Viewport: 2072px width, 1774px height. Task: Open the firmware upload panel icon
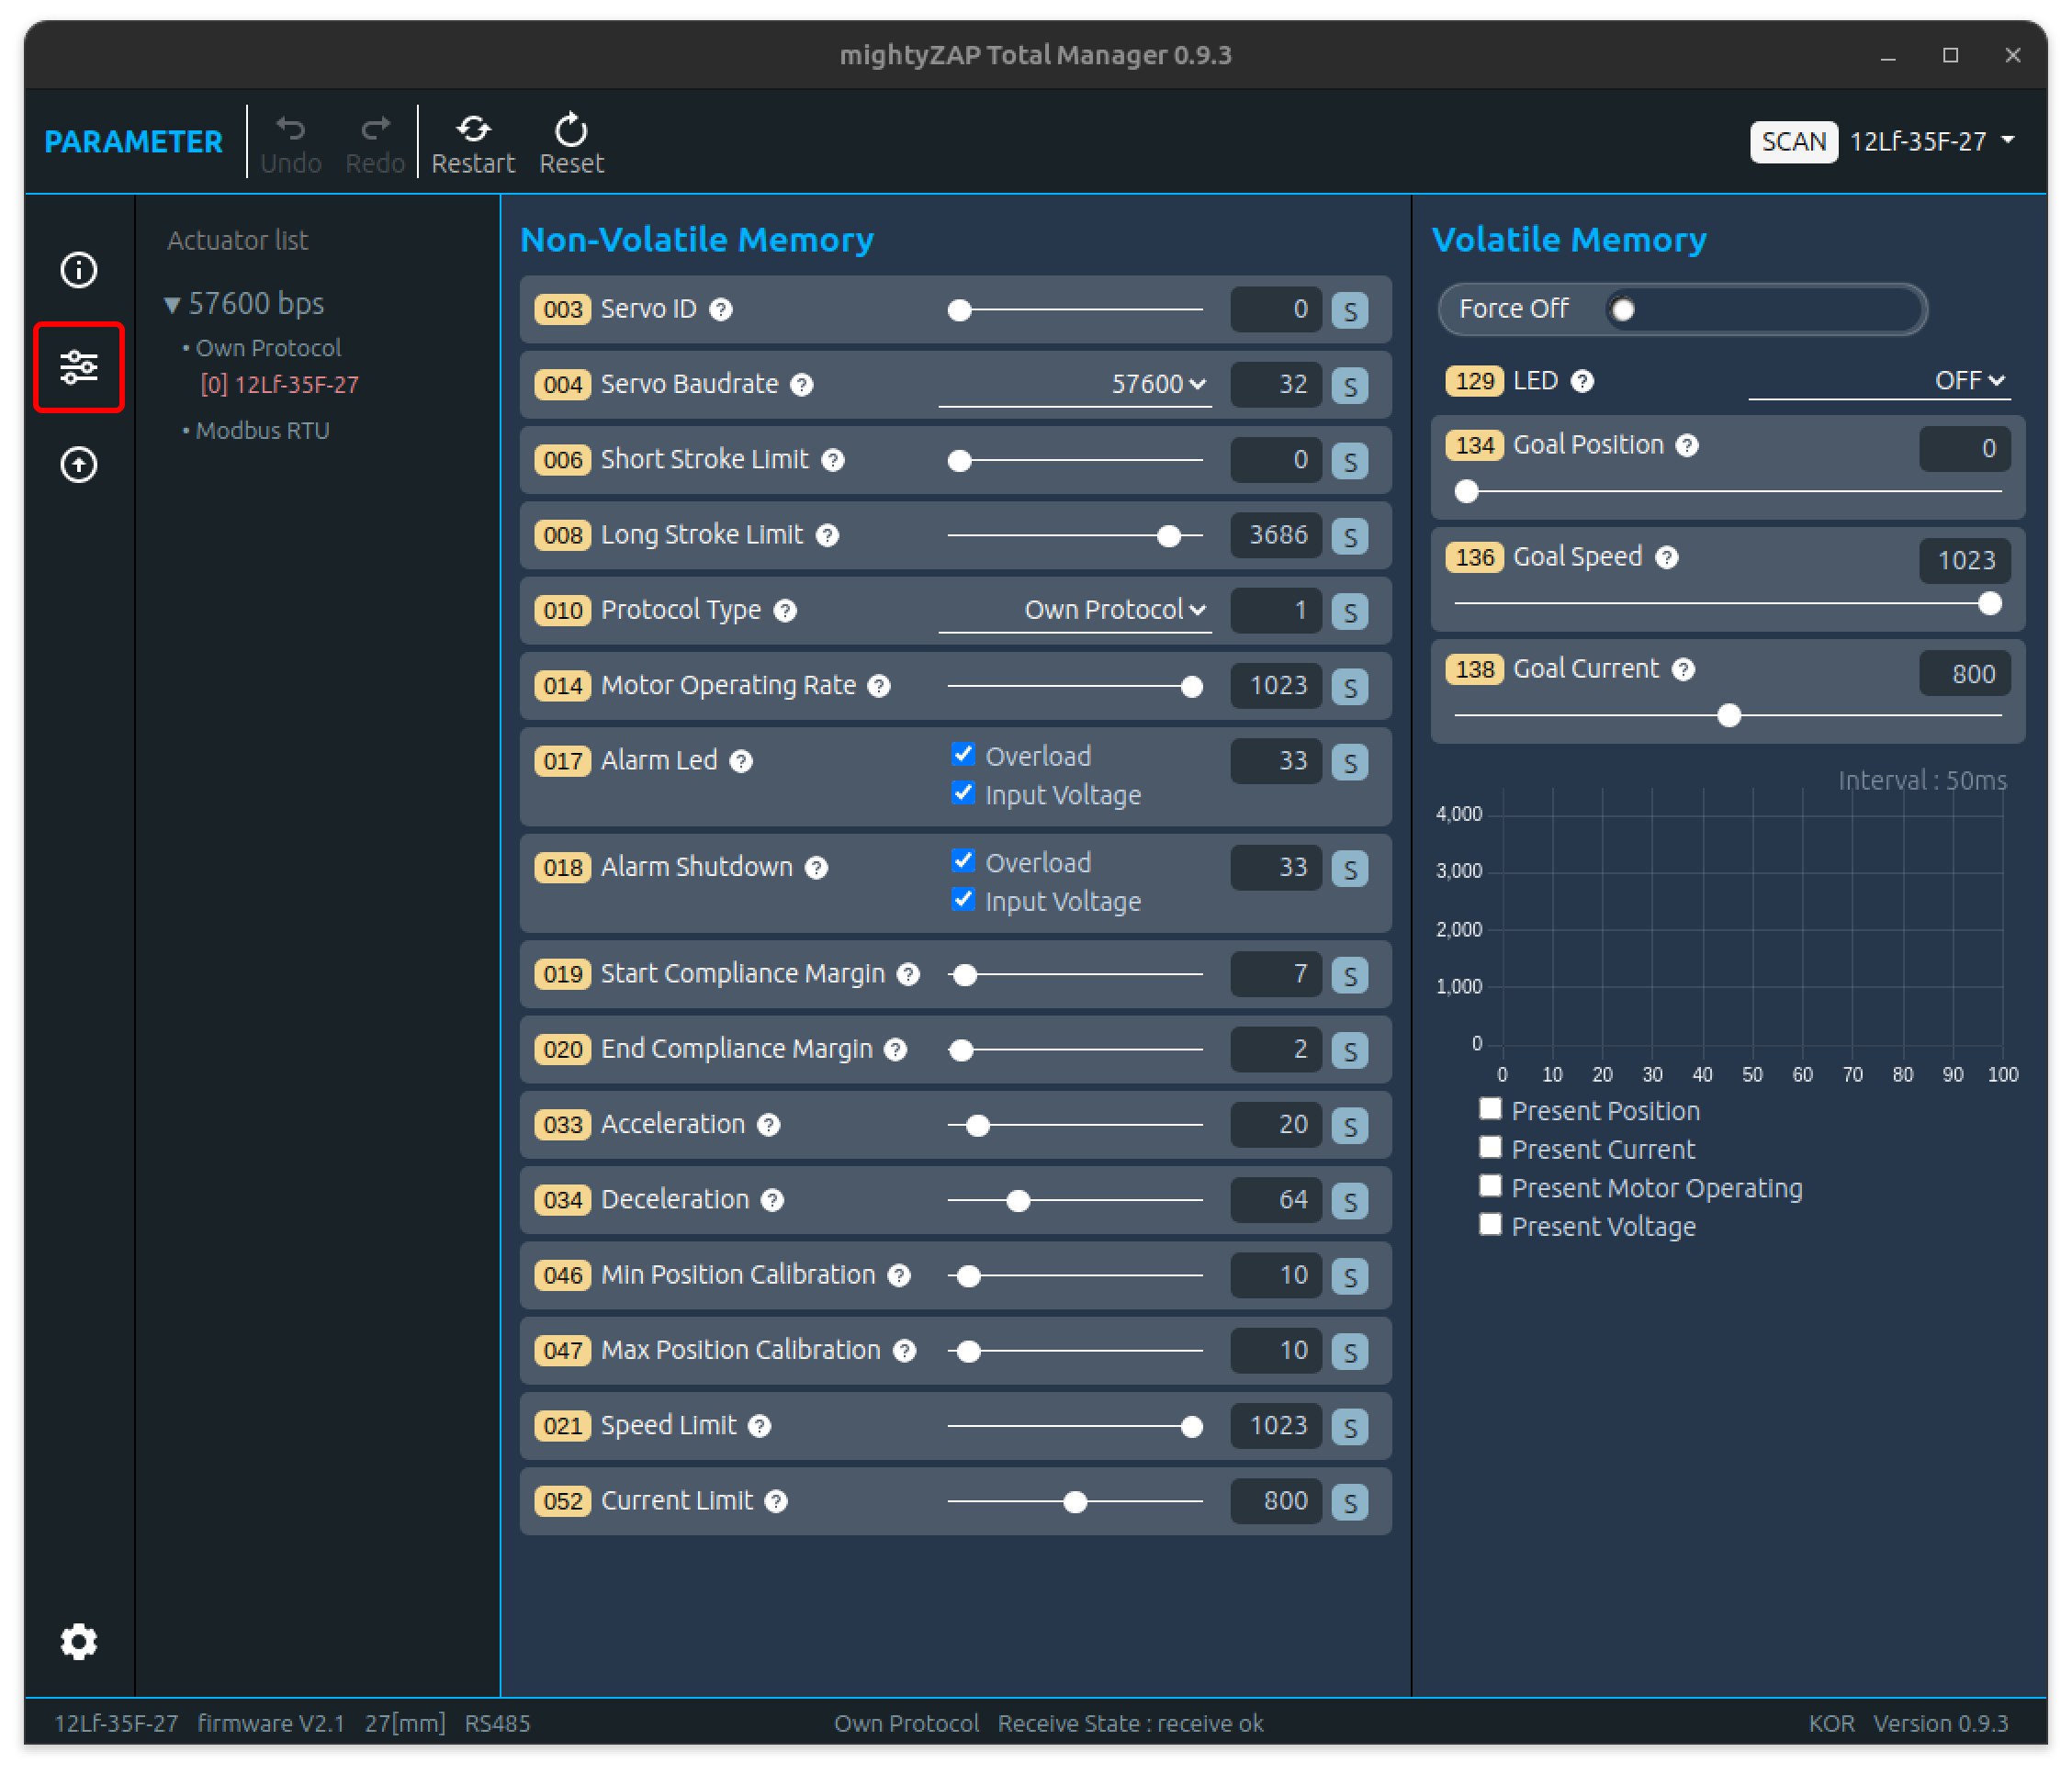coord(78,464)
